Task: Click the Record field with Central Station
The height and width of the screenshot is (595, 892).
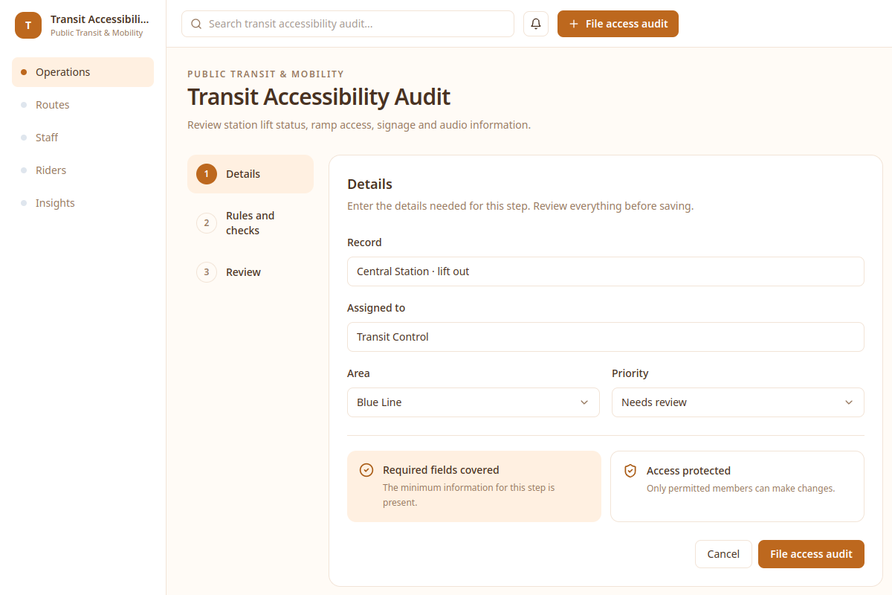Action: click(606, 271)
